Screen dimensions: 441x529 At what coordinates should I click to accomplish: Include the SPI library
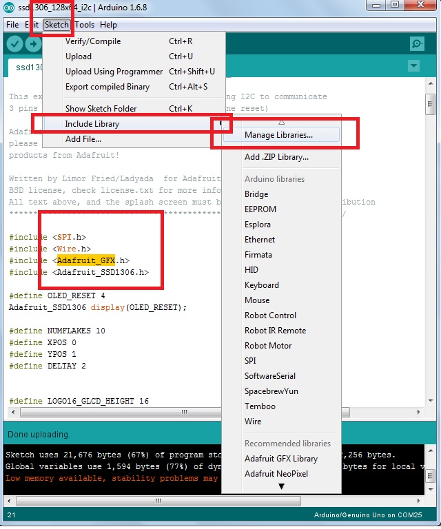point(281,361)
